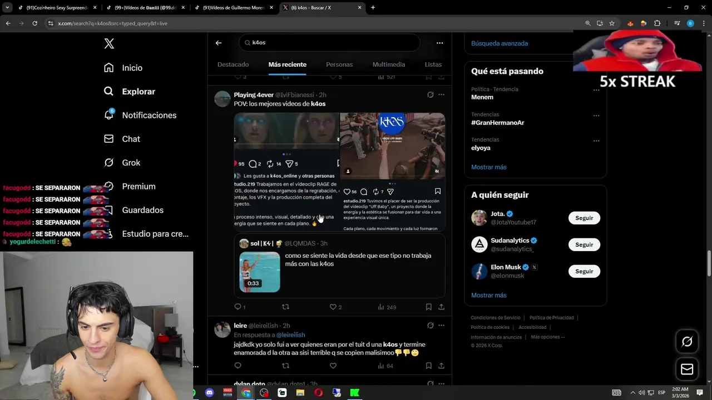Open the X logo home icon
This screenshot has height=400, width=712.
[x=109, y=43]
